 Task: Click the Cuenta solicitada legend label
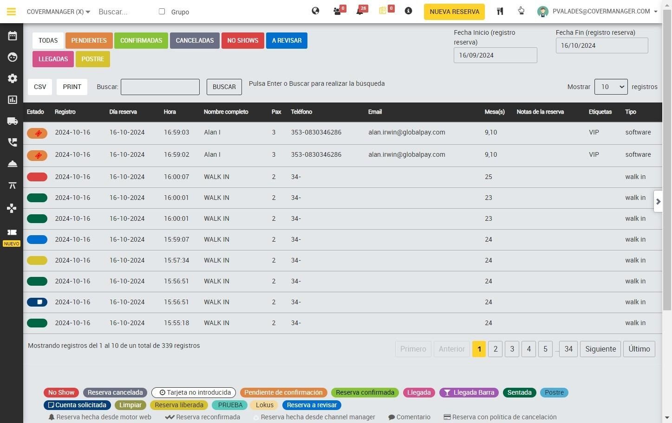point(77,405)
